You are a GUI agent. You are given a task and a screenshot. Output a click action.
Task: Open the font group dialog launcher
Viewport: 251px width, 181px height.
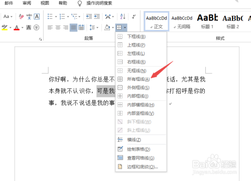[40, 39]
